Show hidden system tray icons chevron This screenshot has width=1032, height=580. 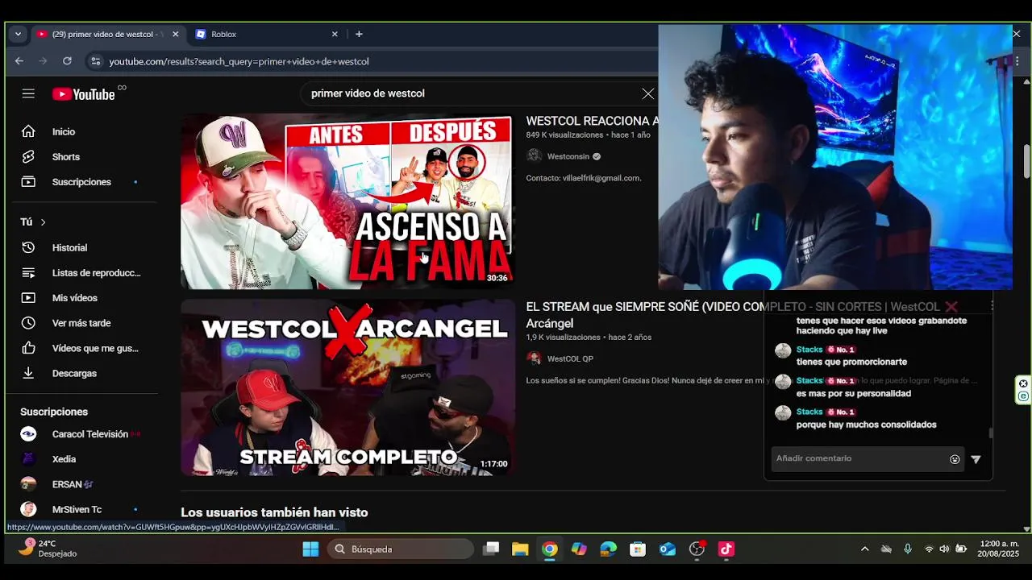tap(864, 549)
